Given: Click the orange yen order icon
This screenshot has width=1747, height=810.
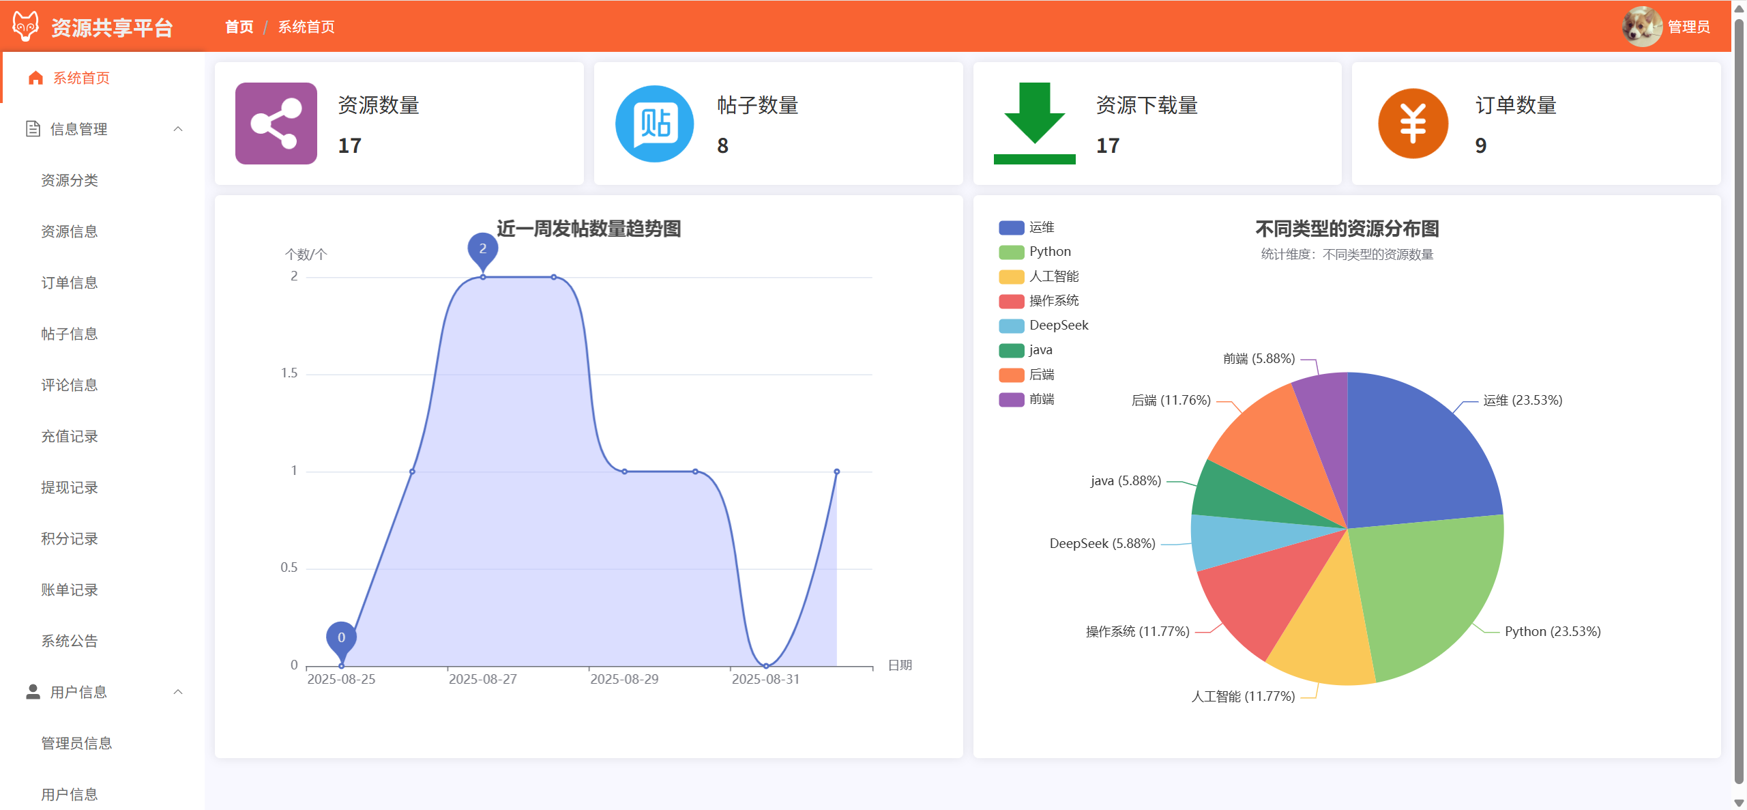Looking at the screenshot, I should click(1413, 124).
